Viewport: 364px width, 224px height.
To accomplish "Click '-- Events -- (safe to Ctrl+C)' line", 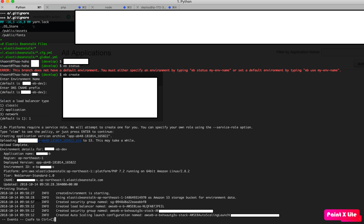I will click(28, 219).
